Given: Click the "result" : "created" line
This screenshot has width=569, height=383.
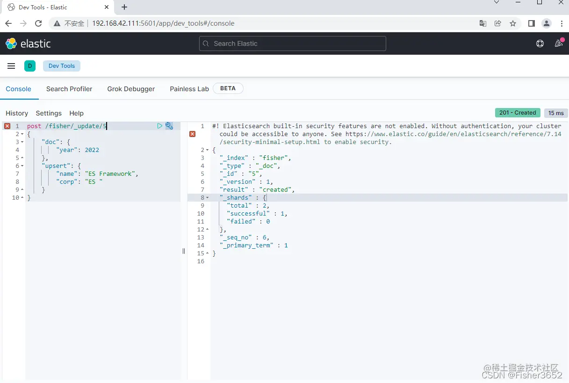Looking at the screenshot, I should (258, 190).
